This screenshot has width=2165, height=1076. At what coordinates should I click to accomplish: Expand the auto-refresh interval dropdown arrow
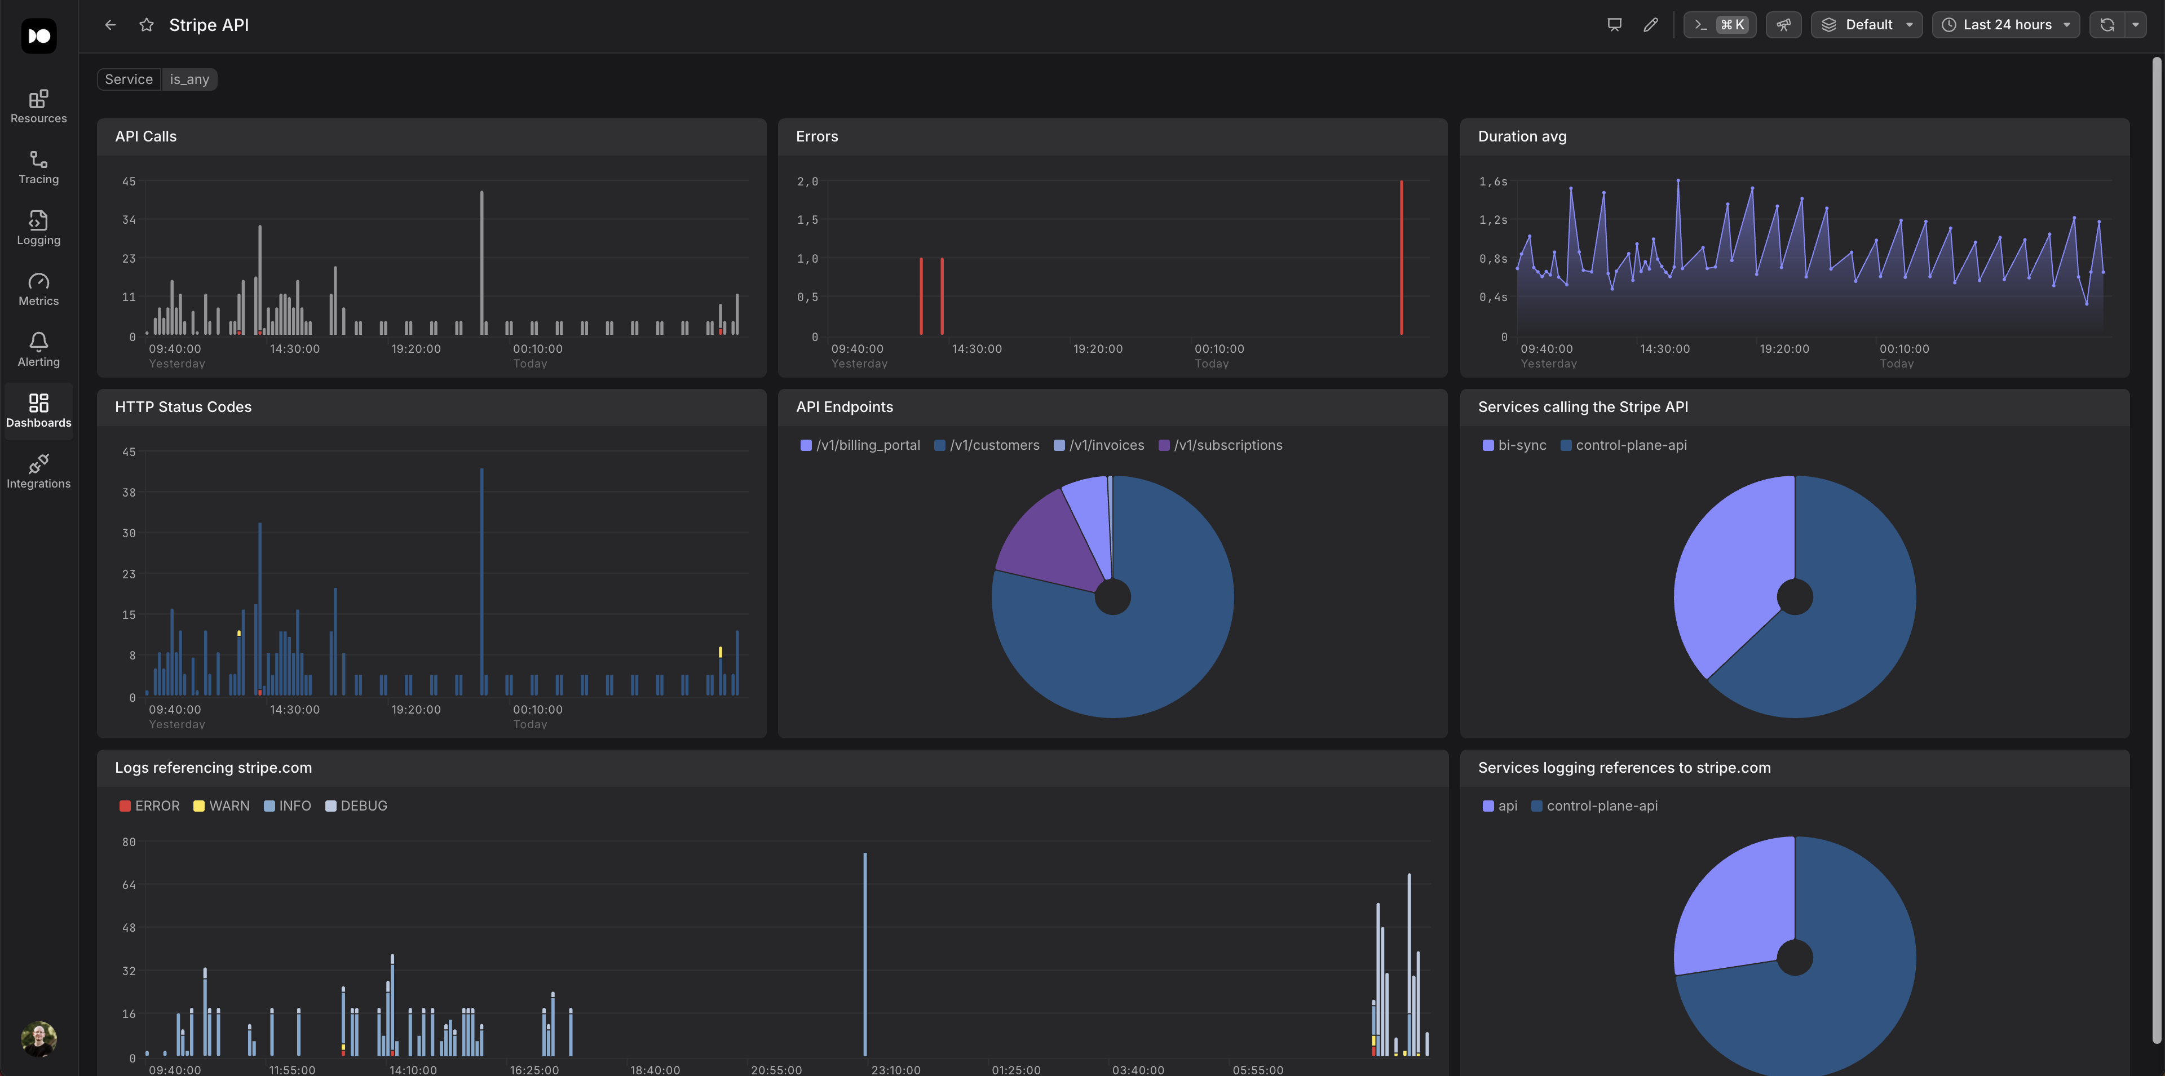click(2136, 24)
